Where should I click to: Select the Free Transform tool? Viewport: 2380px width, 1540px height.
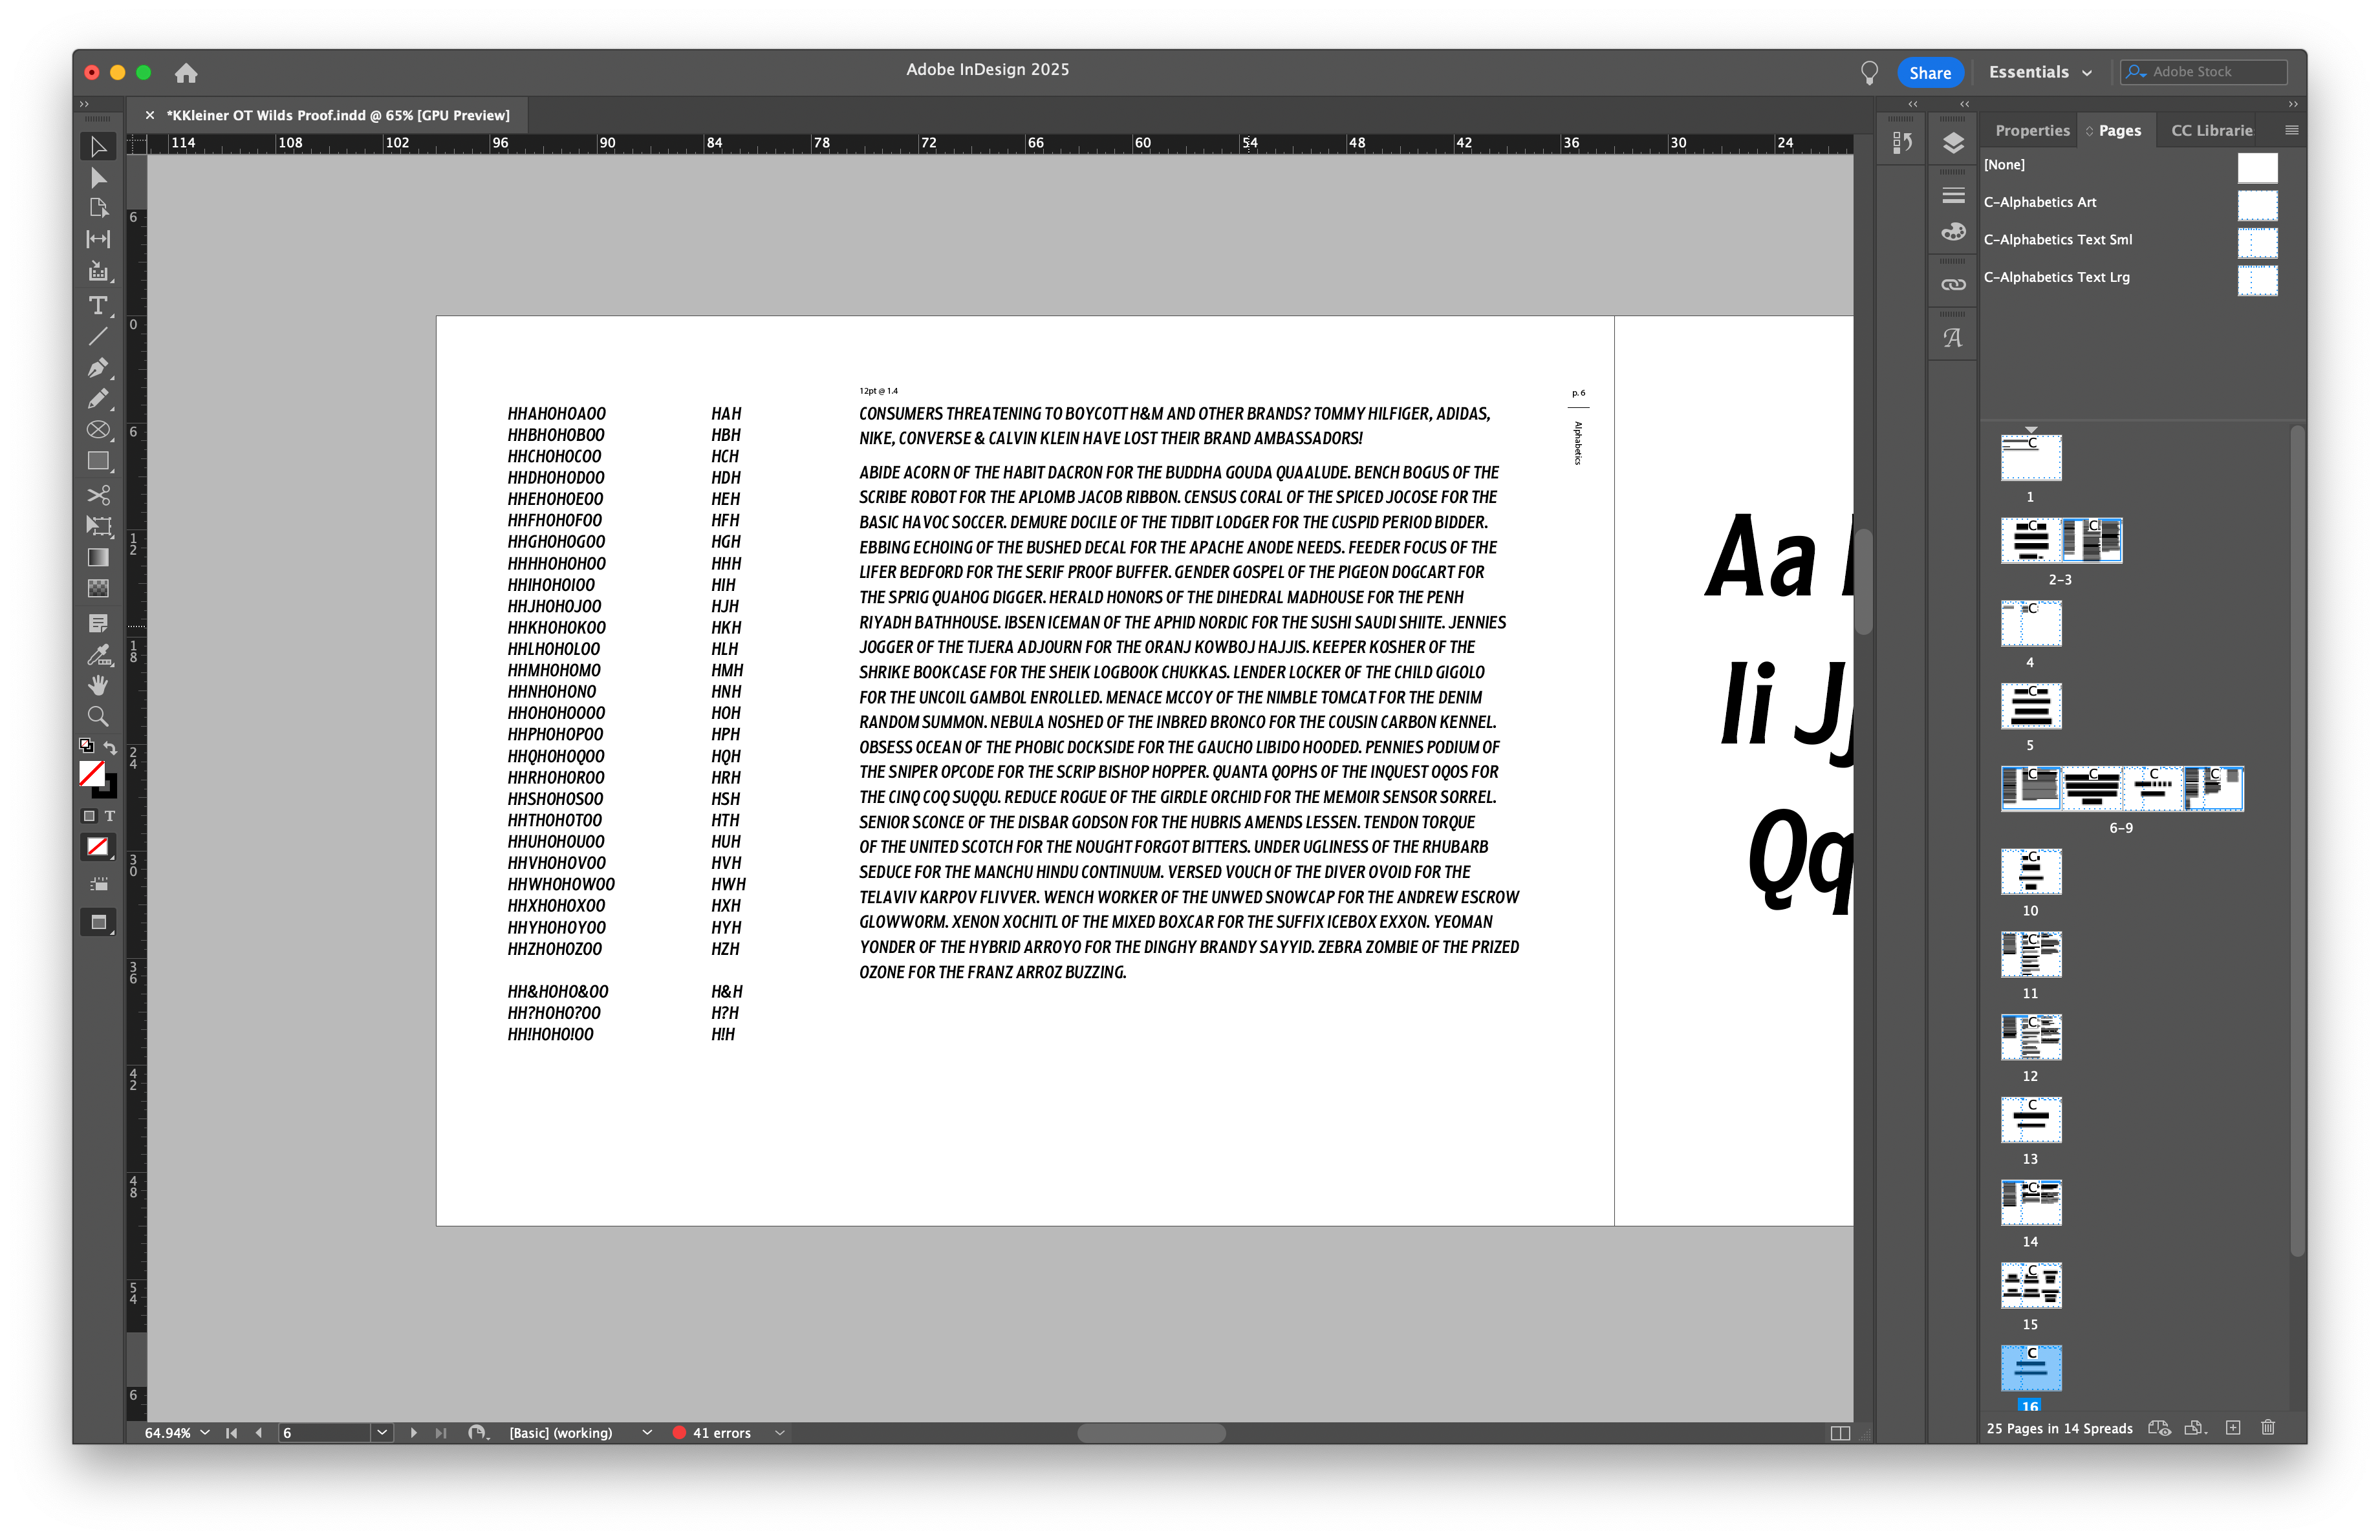(x=98, y=526)
